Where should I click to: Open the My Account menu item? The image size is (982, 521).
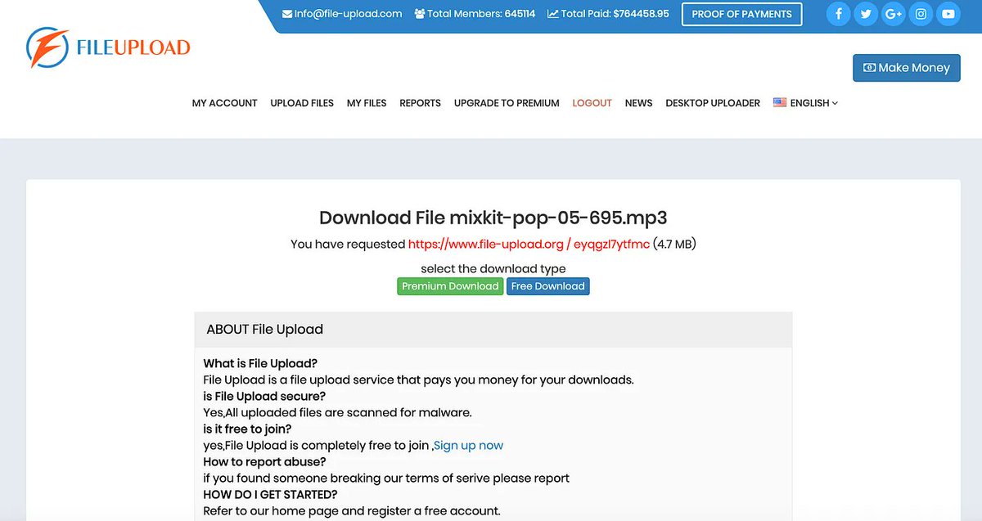coord(225,103)
